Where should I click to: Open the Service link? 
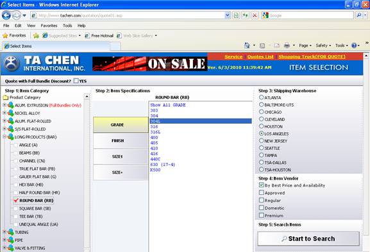[x=233, y=56]
